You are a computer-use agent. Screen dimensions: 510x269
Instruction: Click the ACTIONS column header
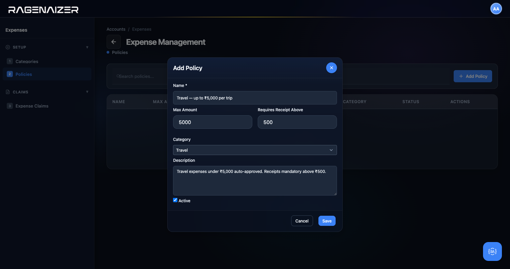tap(460, 101)
